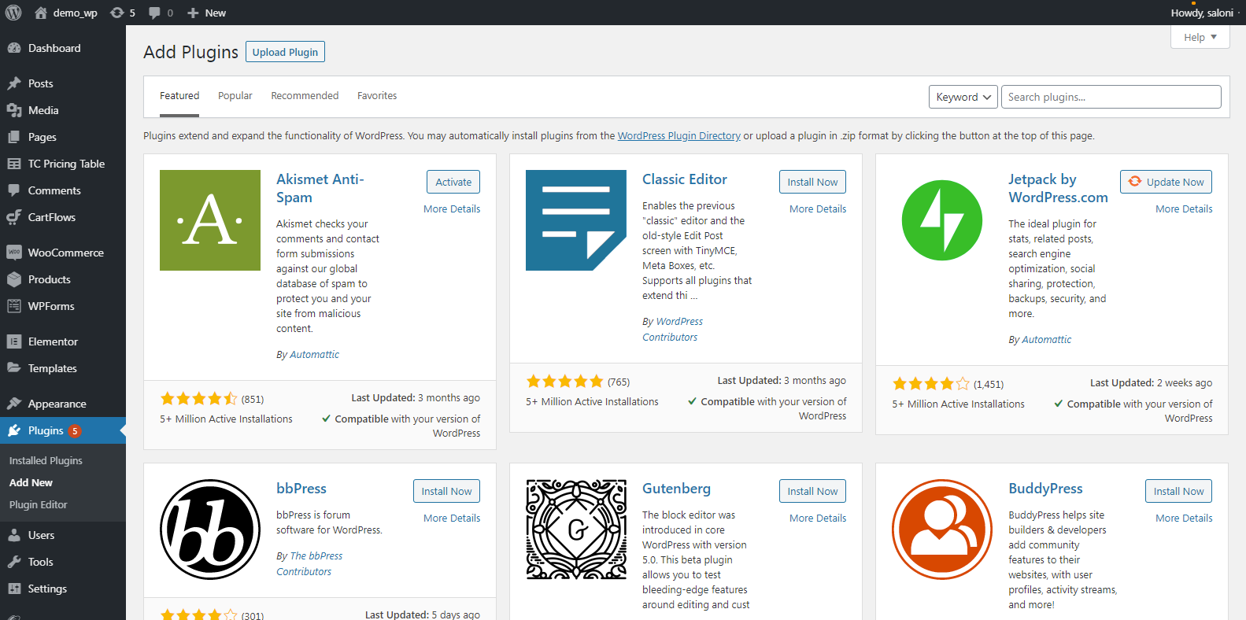Open the Automattic author link under Akismet
The height and width of the screenshot is (620, 1246).
[x=314, y=354]
